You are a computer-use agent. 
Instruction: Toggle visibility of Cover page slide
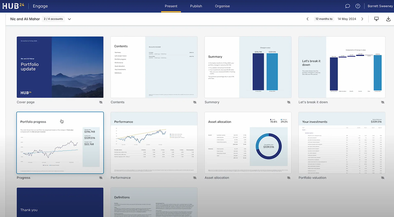(x=101, y=102)
